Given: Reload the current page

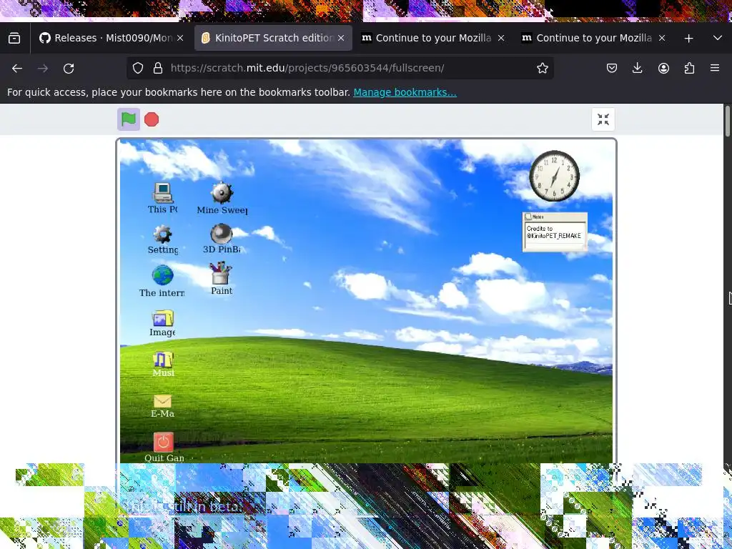Looking at the screenshot, I should (x=69, y=68).
